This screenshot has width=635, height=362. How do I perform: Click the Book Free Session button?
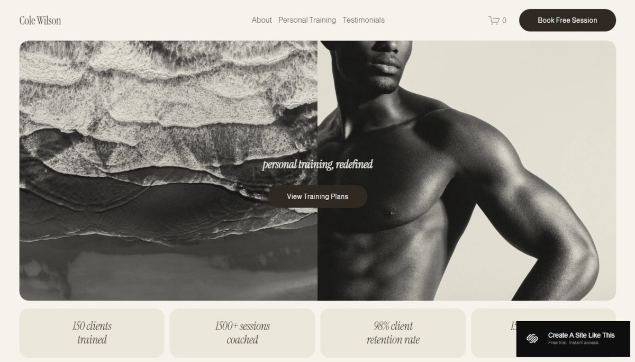tap(567, 20)
